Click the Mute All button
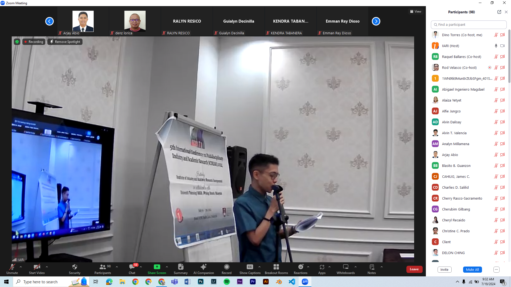511x287 pixels. (x=472, y=269)
